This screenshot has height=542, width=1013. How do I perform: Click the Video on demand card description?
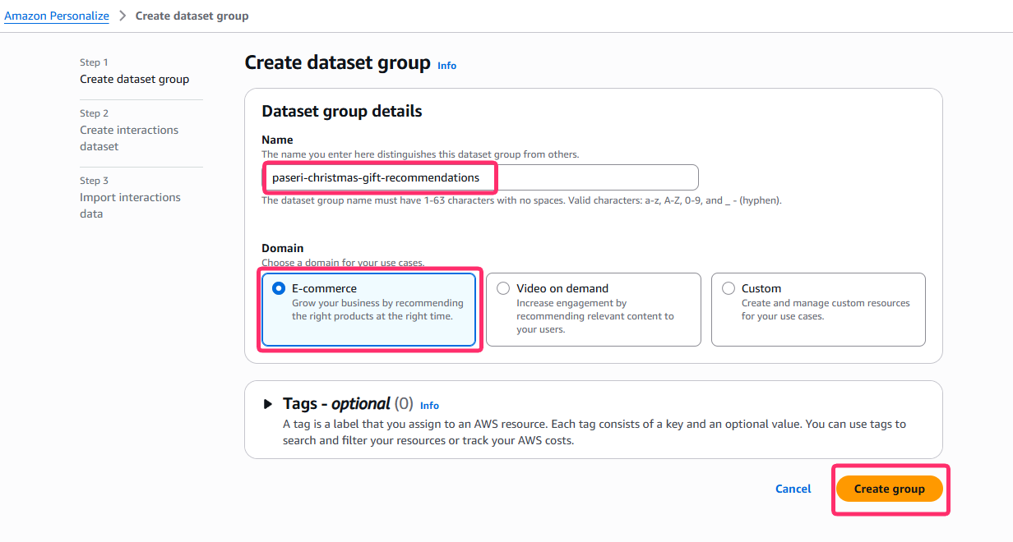[x=594, y=316]
